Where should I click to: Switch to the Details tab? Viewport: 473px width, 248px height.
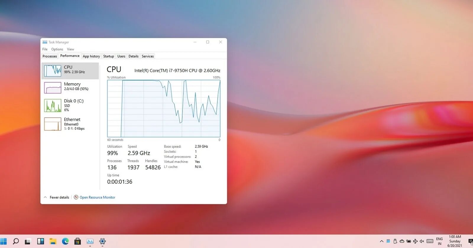click(x=133, y=56)
